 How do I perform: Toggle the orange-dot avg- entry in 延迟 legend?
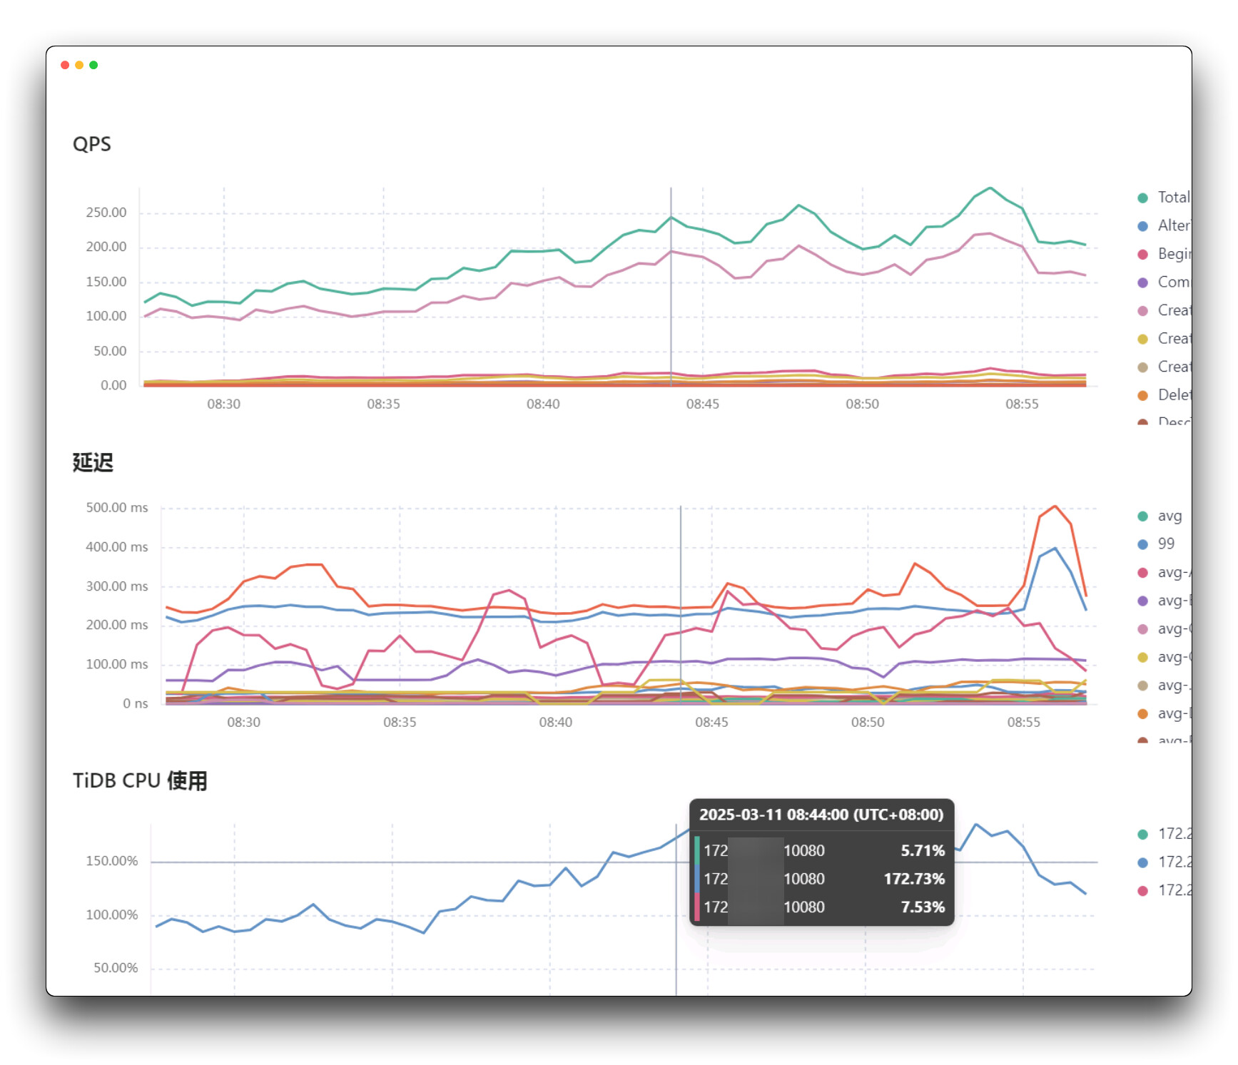tap(1164, 713)
